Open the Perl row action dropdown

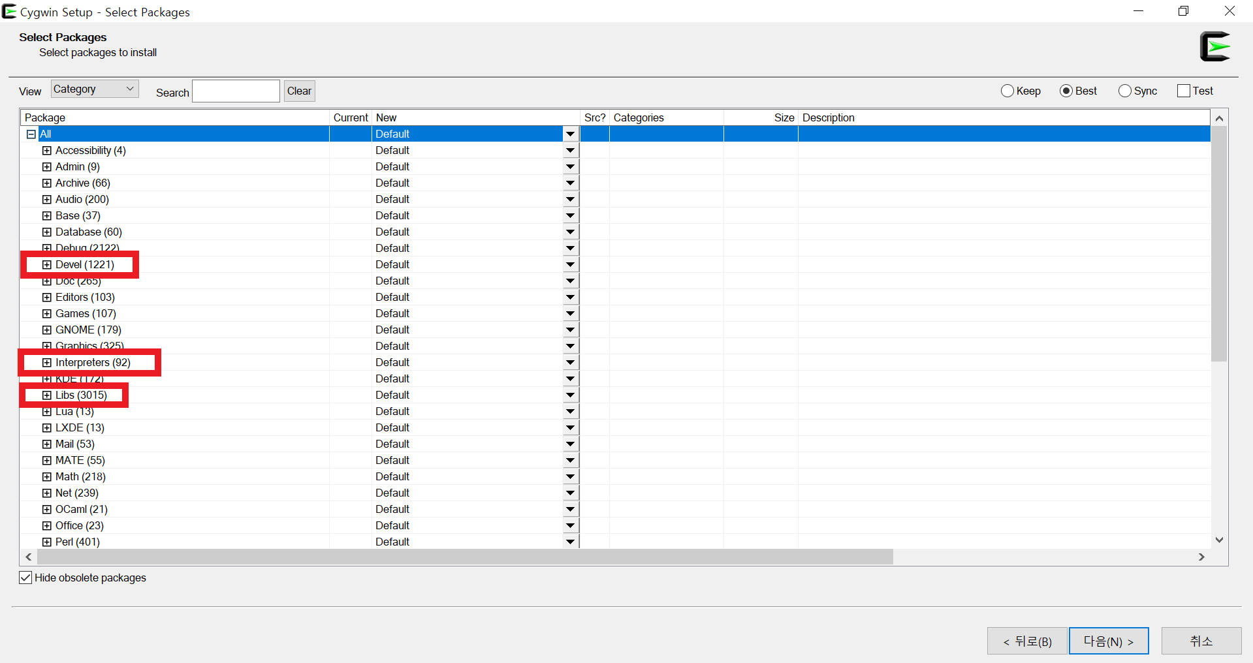point(571,542)
